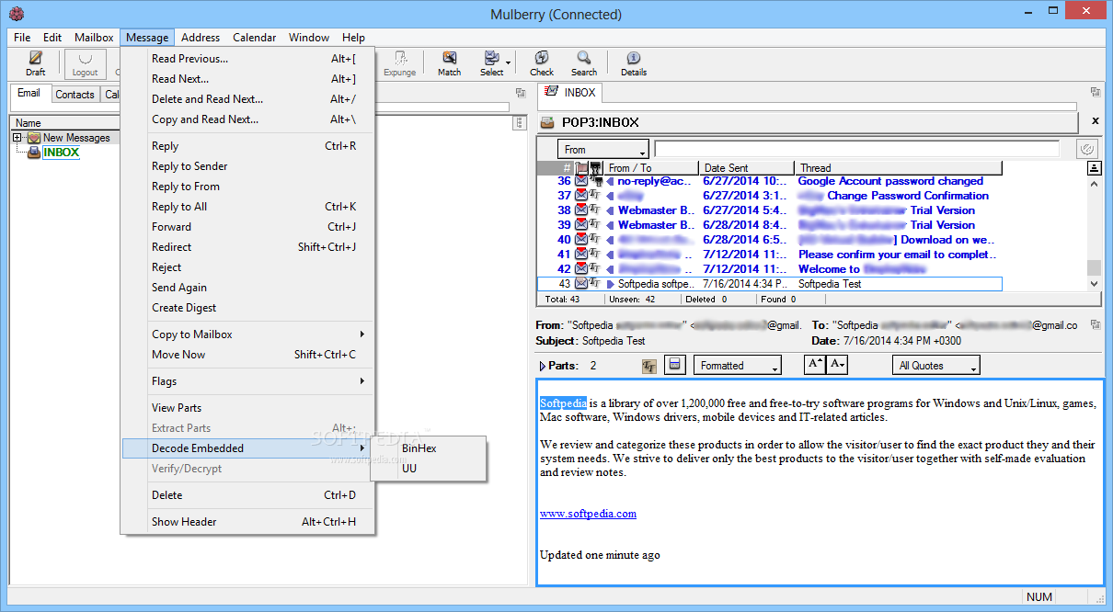Click the Logout toolbar button

pyautogui.click(x=85, y=63)
